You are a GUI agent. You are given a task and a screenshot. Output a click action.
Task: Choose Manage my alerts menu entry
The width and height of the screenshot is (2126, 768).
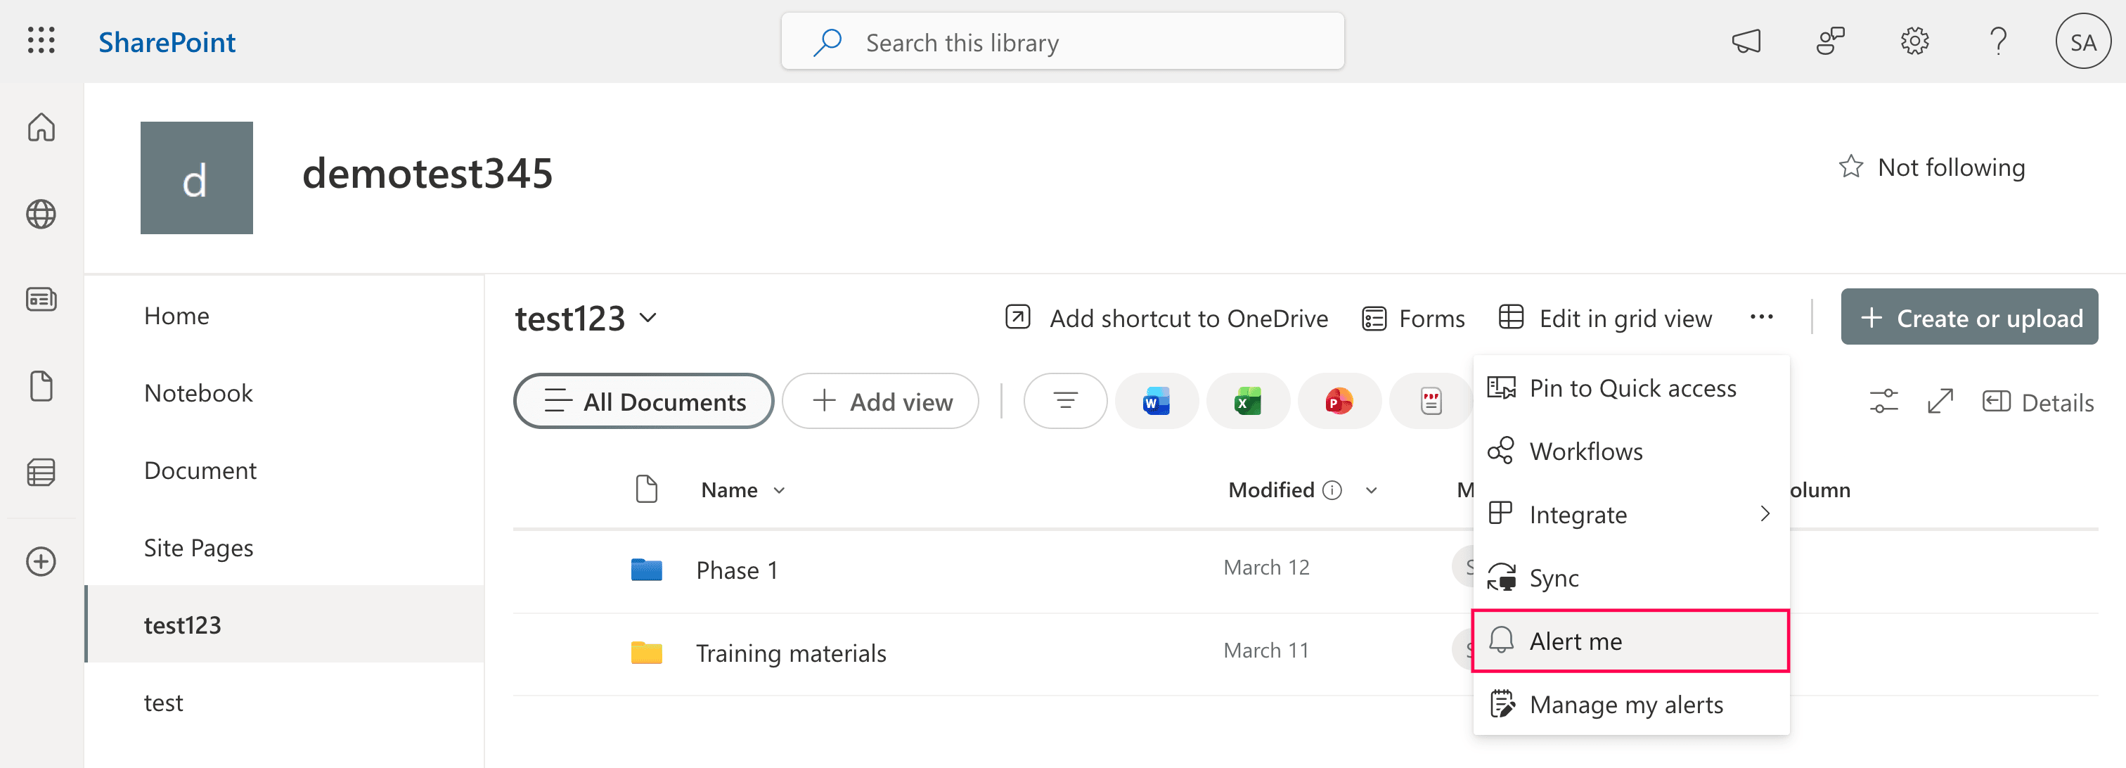pos(1626,705)
